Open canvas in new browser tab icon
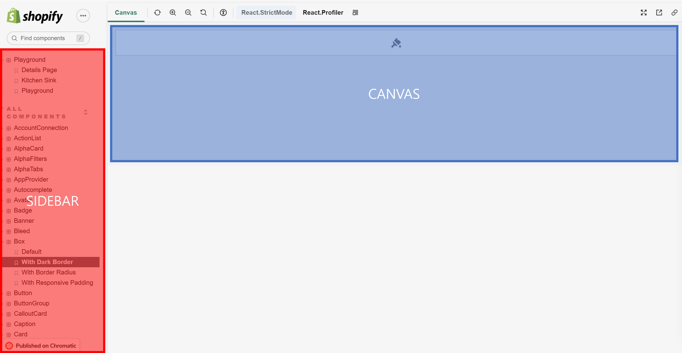682x353 pixels. (x=659, y=13)
